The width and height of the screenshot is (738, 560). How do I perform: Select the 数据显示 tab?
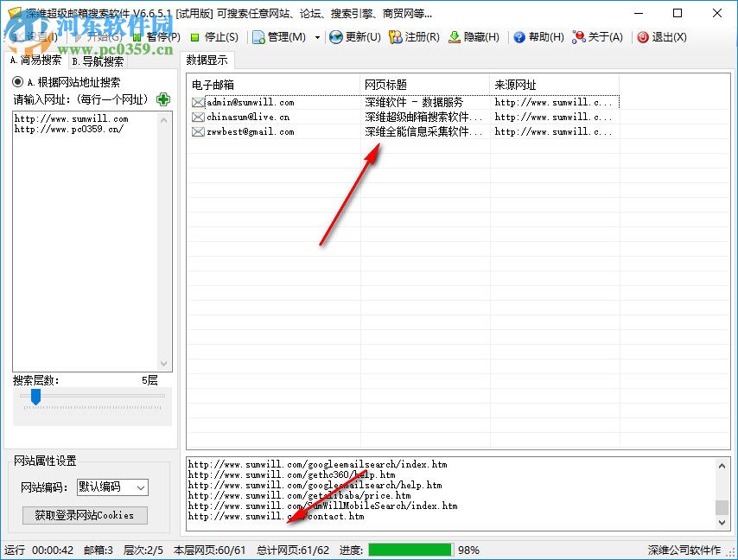208,60
